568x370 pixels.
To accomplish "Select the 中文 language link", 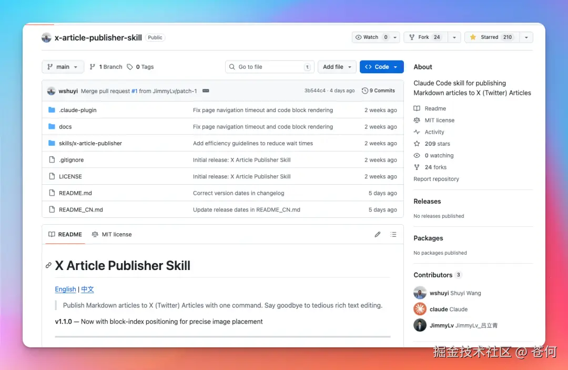I will [87, 289].
